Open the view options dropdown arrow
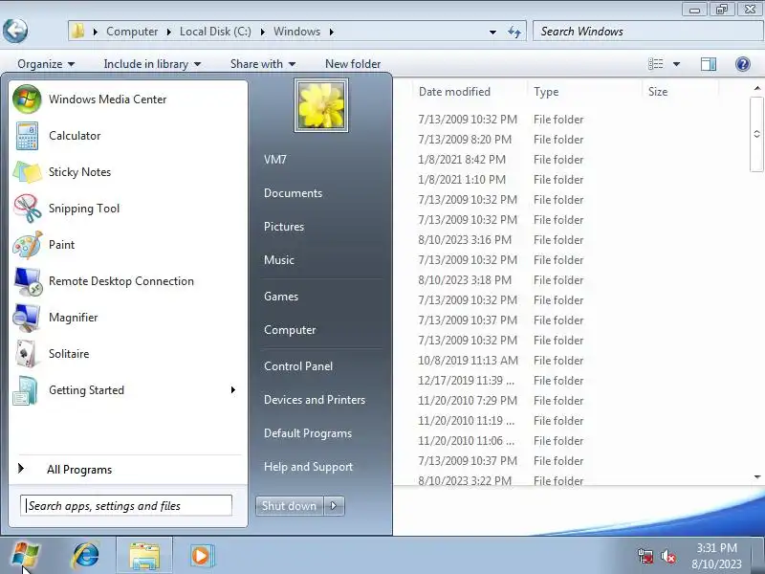Viewport: 765px width, 574px height. pos(676,64)
